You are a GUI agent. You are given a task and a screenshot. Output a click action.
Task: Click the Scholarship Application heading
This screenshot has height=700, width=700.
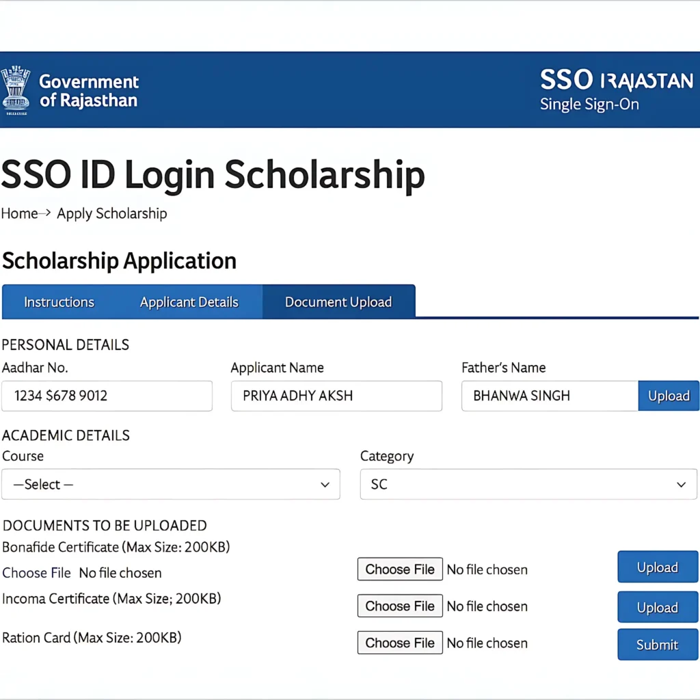point(119,260)
